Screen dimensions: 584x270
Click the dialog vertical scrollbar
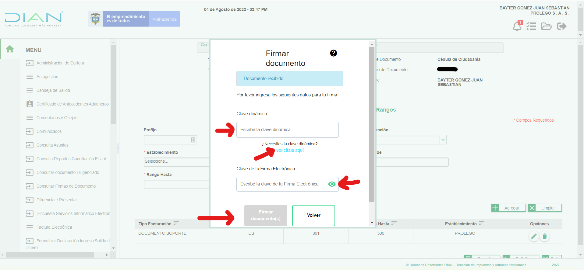click(x=372, y=125)
